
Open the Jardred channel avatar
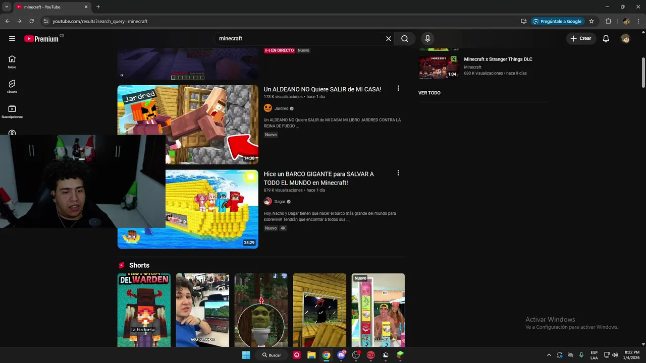coord(268,108)
